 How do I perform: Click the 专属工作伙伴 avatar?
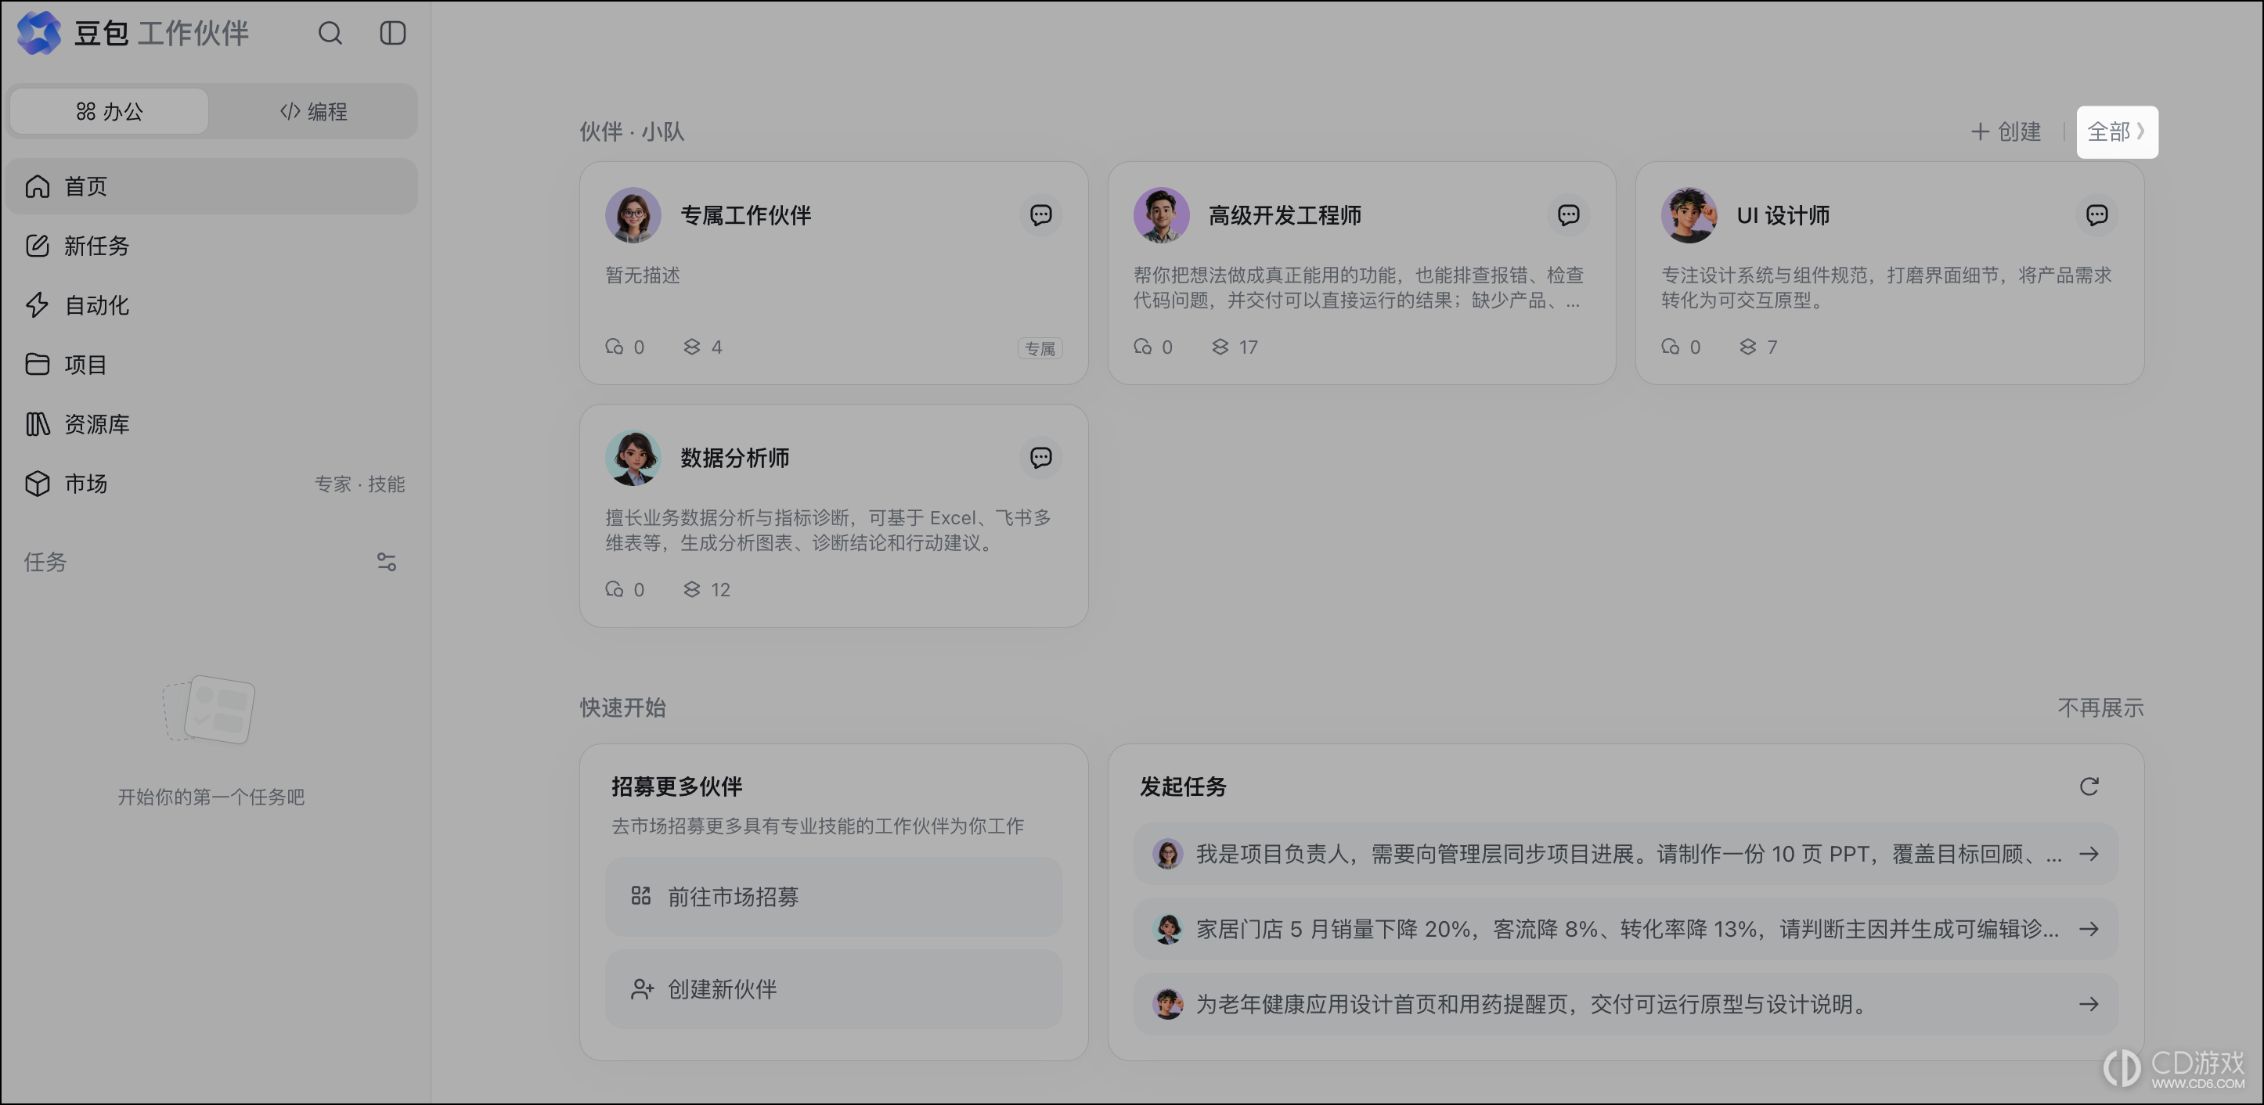tap(633, 215)
